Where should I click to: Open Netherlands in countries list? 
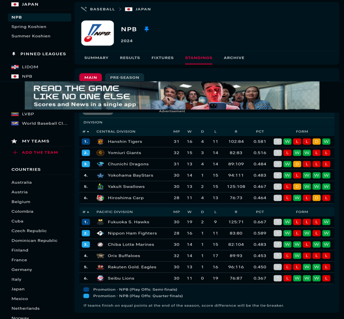(25, 308)
